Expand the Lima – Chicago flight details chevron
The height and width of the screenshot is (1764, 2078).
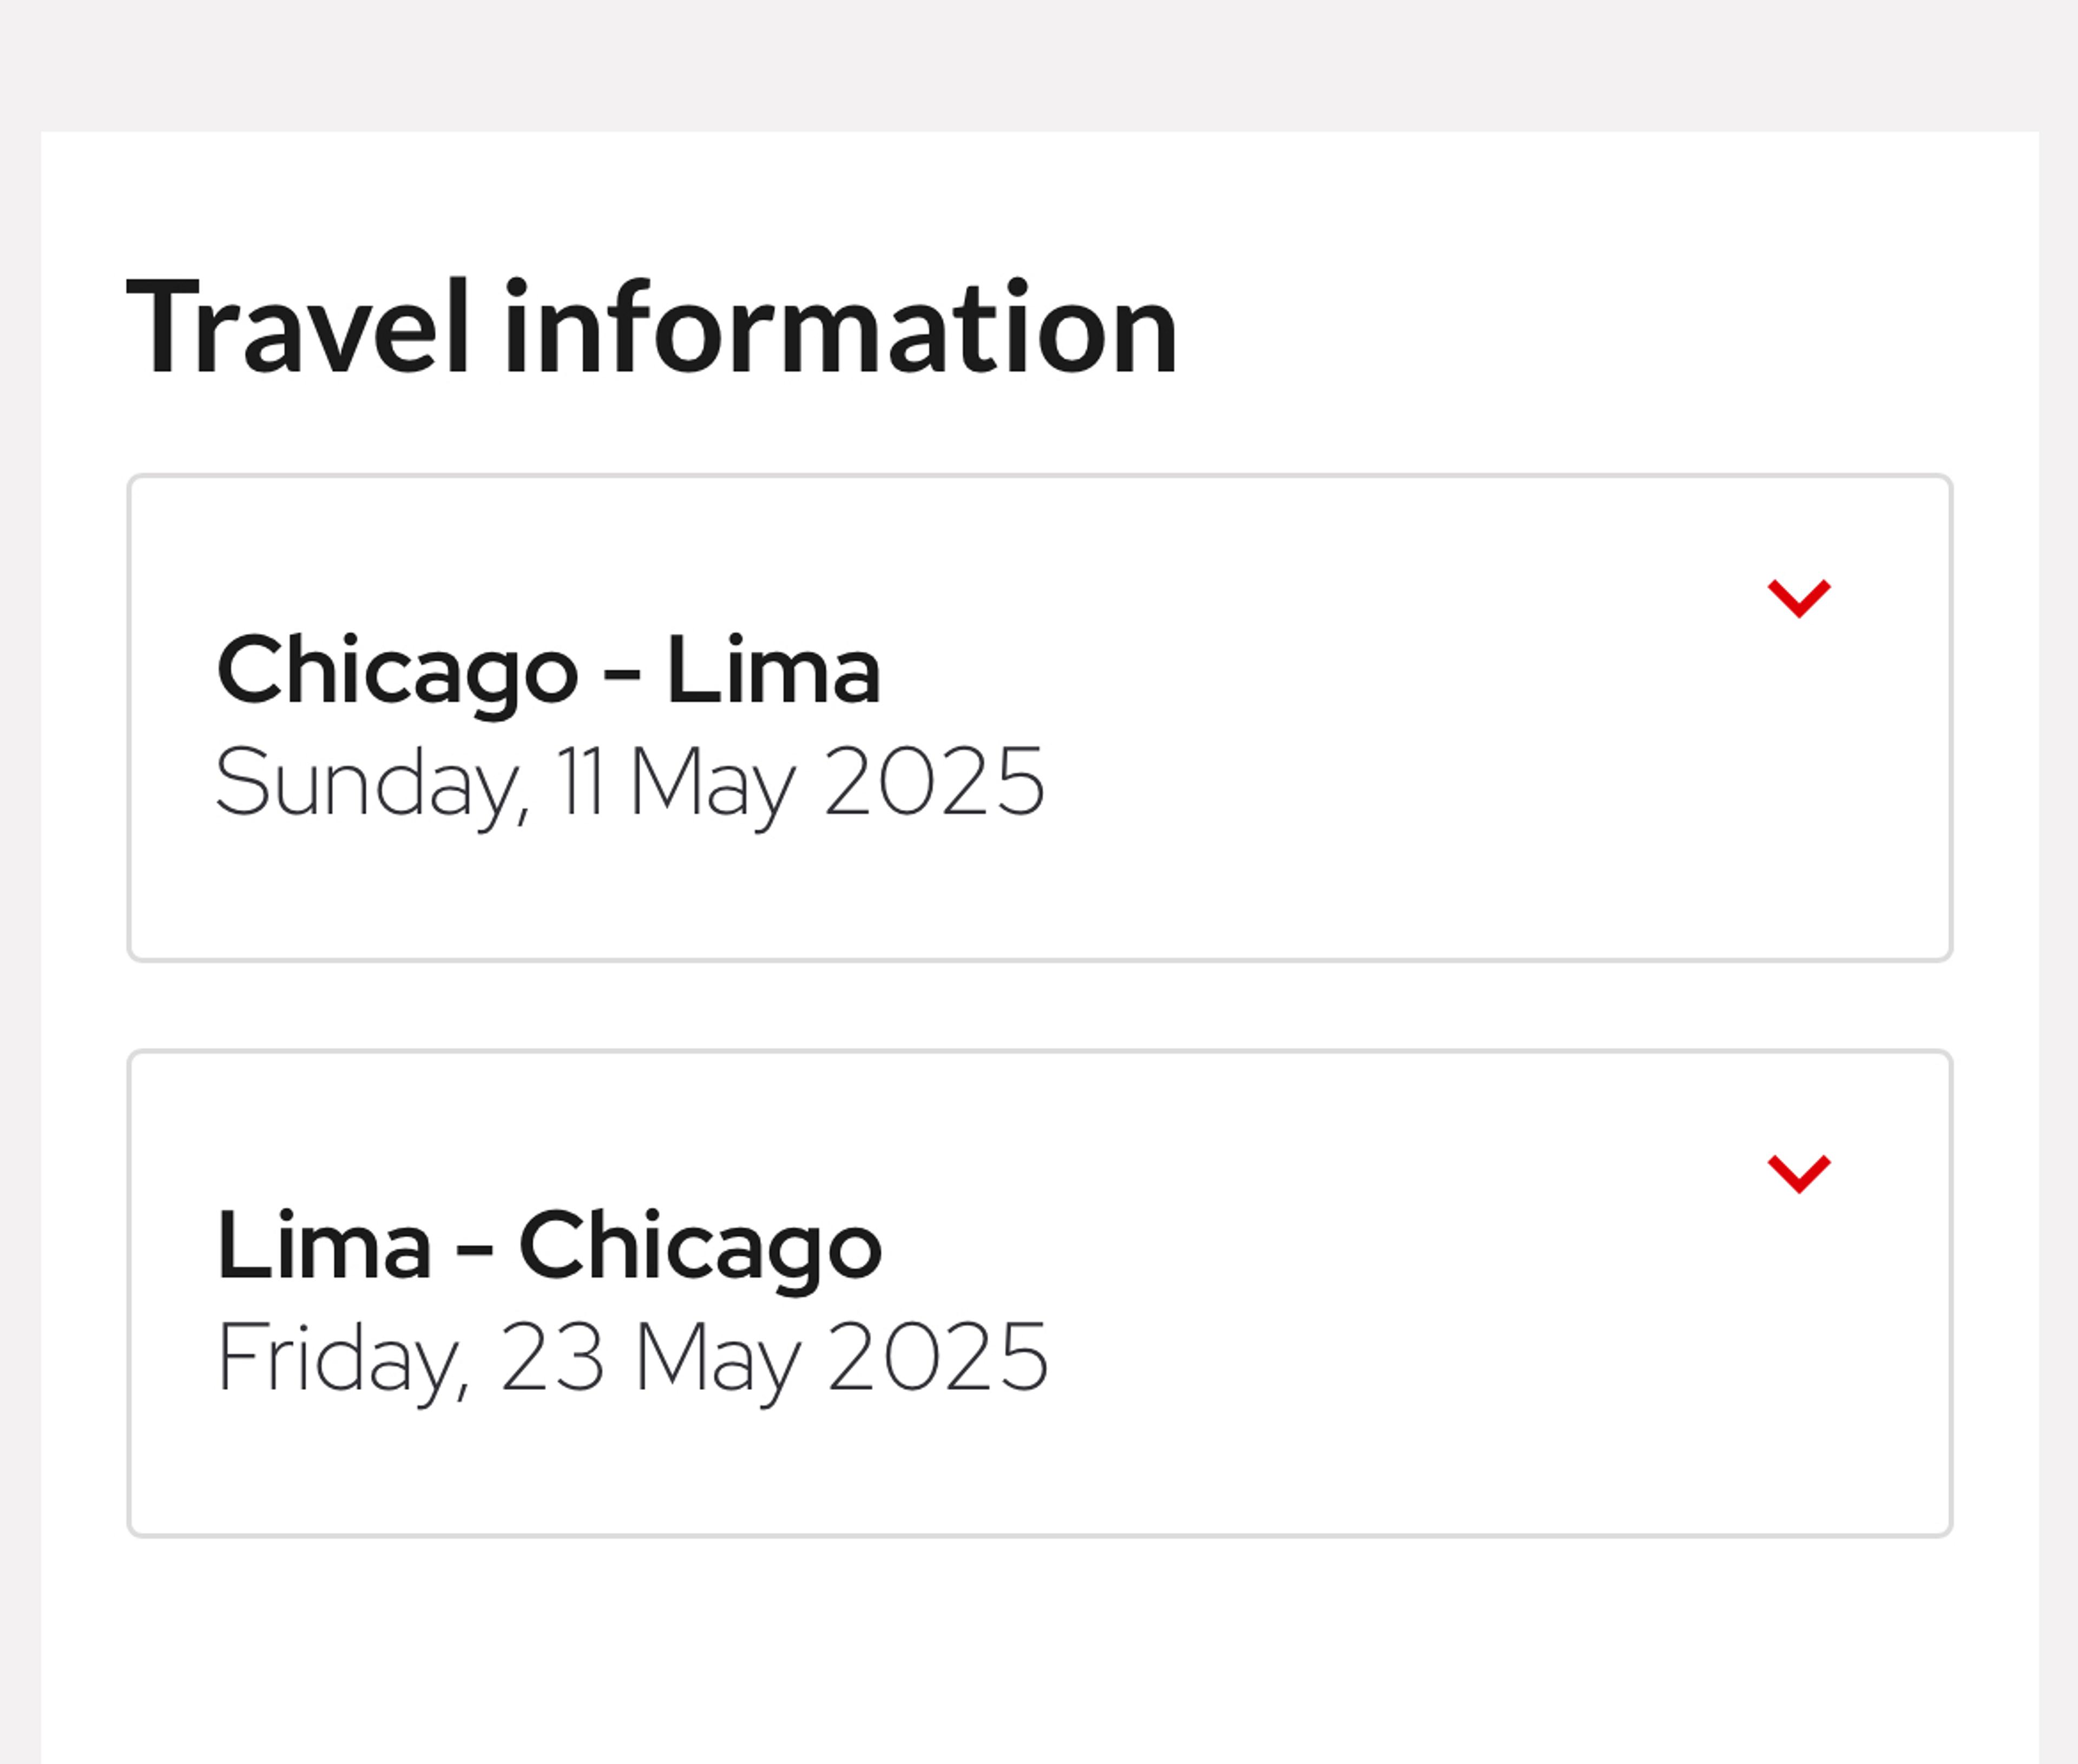1798,1174
